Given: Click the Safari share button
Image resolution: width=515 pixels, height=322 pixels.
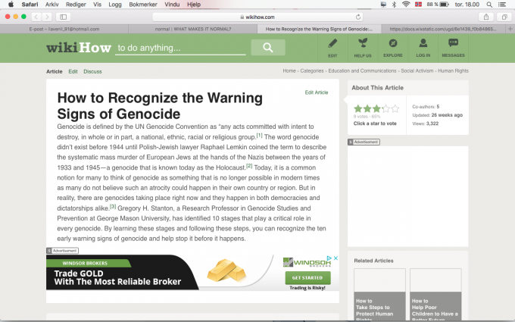Looking at the screenshot, I should coord(485,16).
